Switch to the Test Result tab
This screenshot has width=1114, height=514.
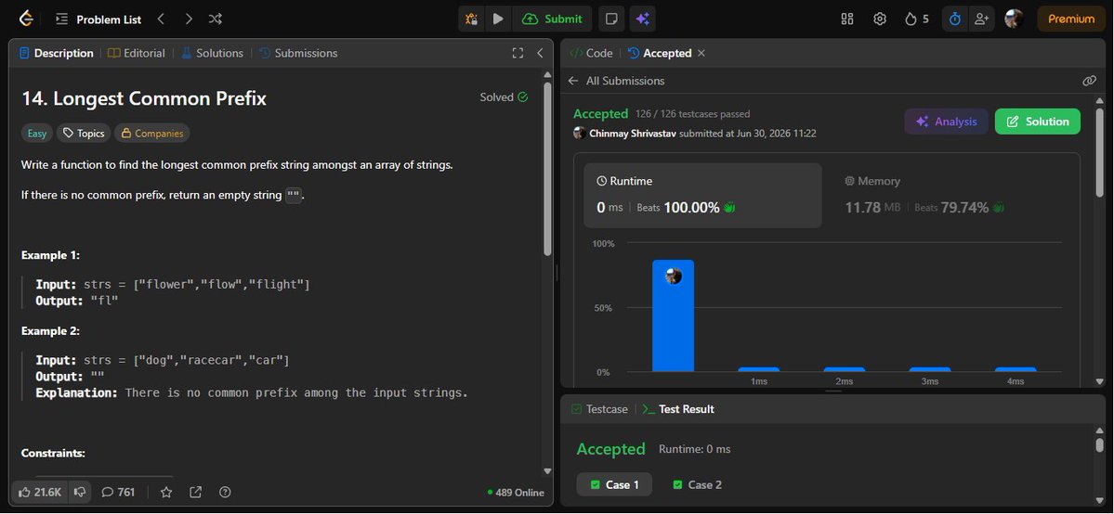tap(678, 409)
